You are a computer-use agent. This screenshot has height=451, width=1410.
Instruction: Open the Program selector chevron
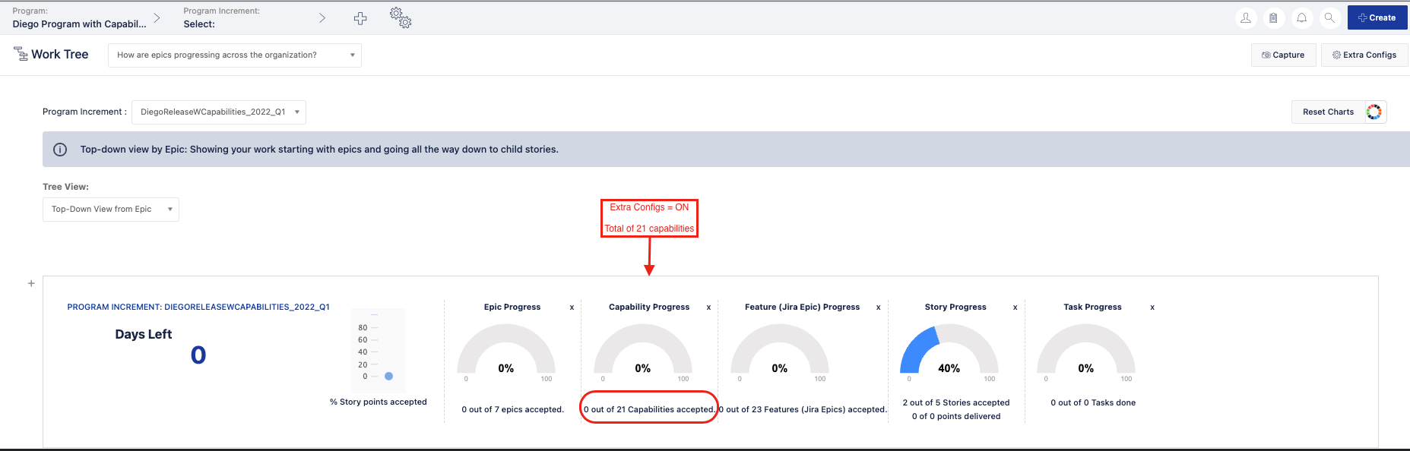click(x=157, y=17)
